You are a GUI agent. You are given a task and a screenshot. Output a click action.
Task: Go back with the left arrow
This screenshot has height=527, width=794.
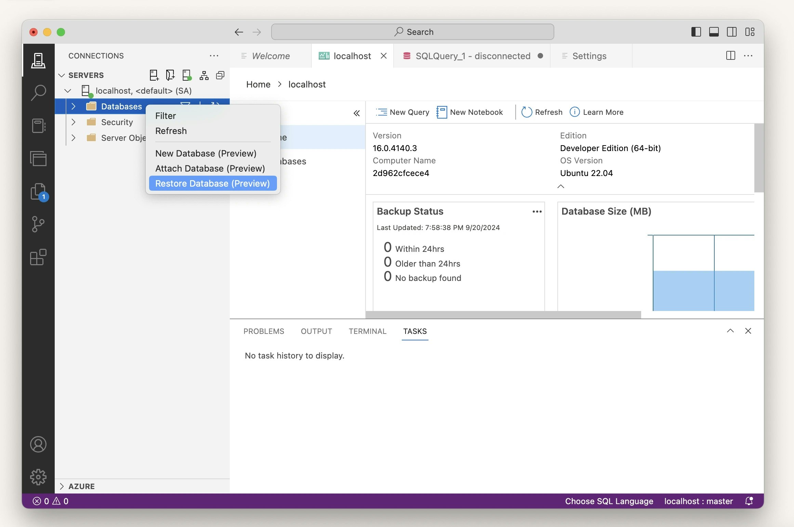coord(239,32)
